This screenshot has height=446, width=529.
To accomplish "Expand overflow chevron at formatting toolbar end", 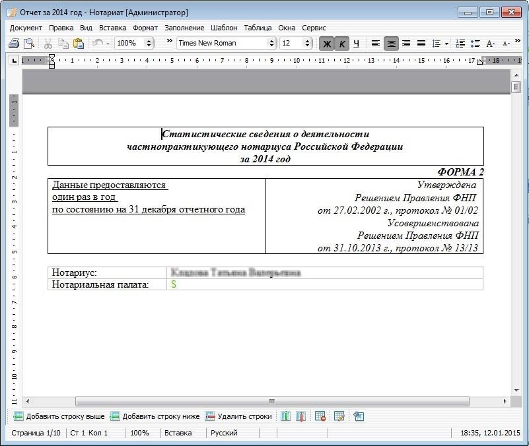I will click(518, 41).
